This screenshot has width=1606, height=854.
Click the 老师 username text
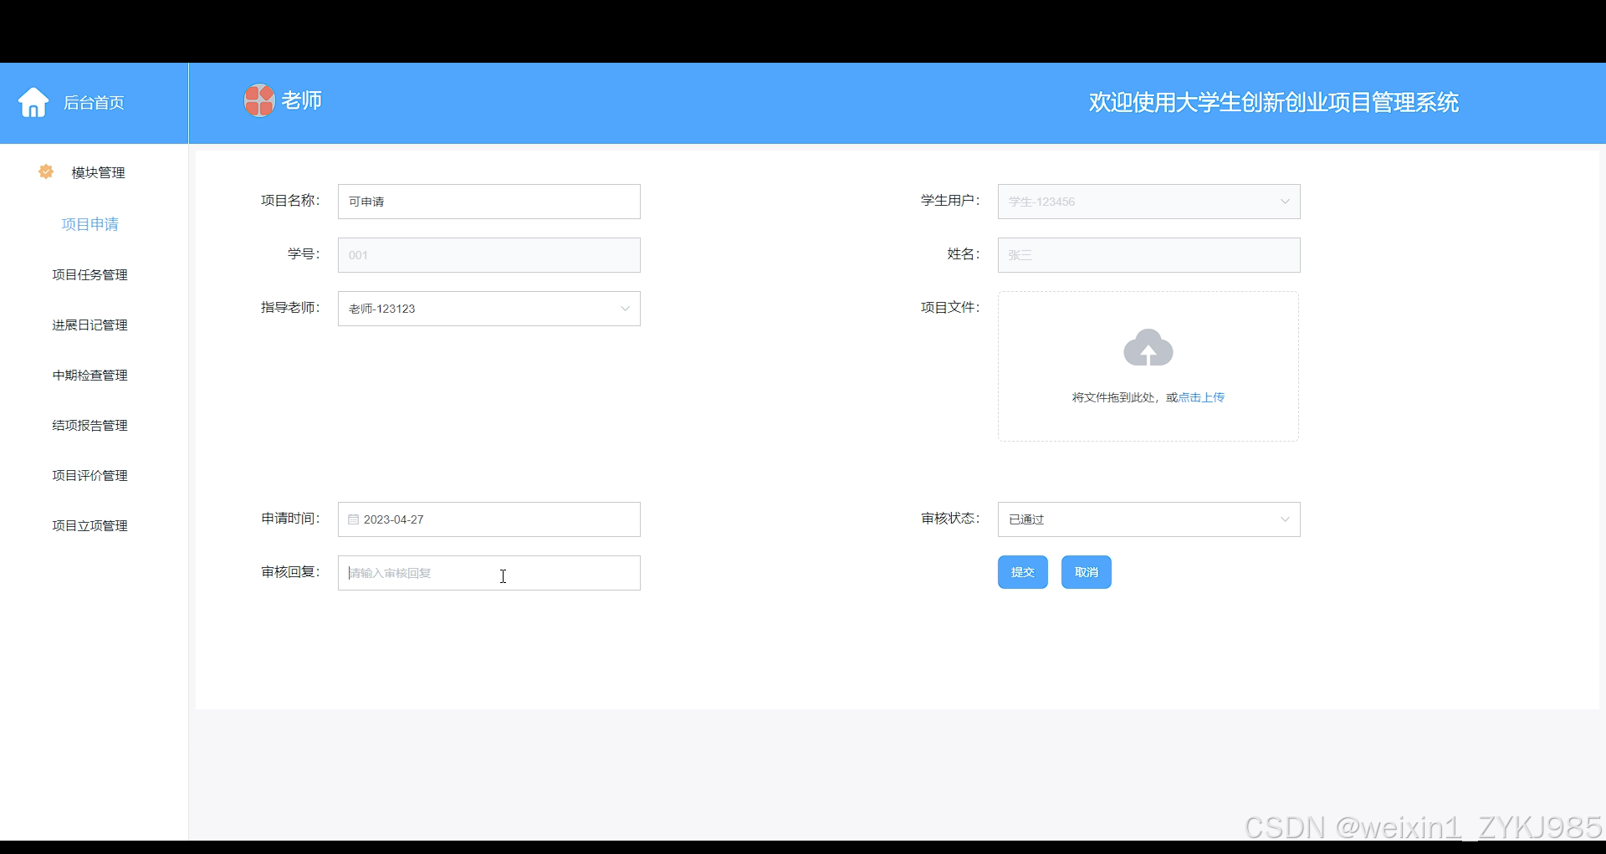[x=302, y=100]
